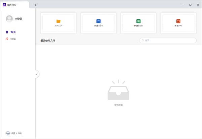202x139 pixels.
Task: Go to 首页 in the sidebar
Action: click(13, 32)
